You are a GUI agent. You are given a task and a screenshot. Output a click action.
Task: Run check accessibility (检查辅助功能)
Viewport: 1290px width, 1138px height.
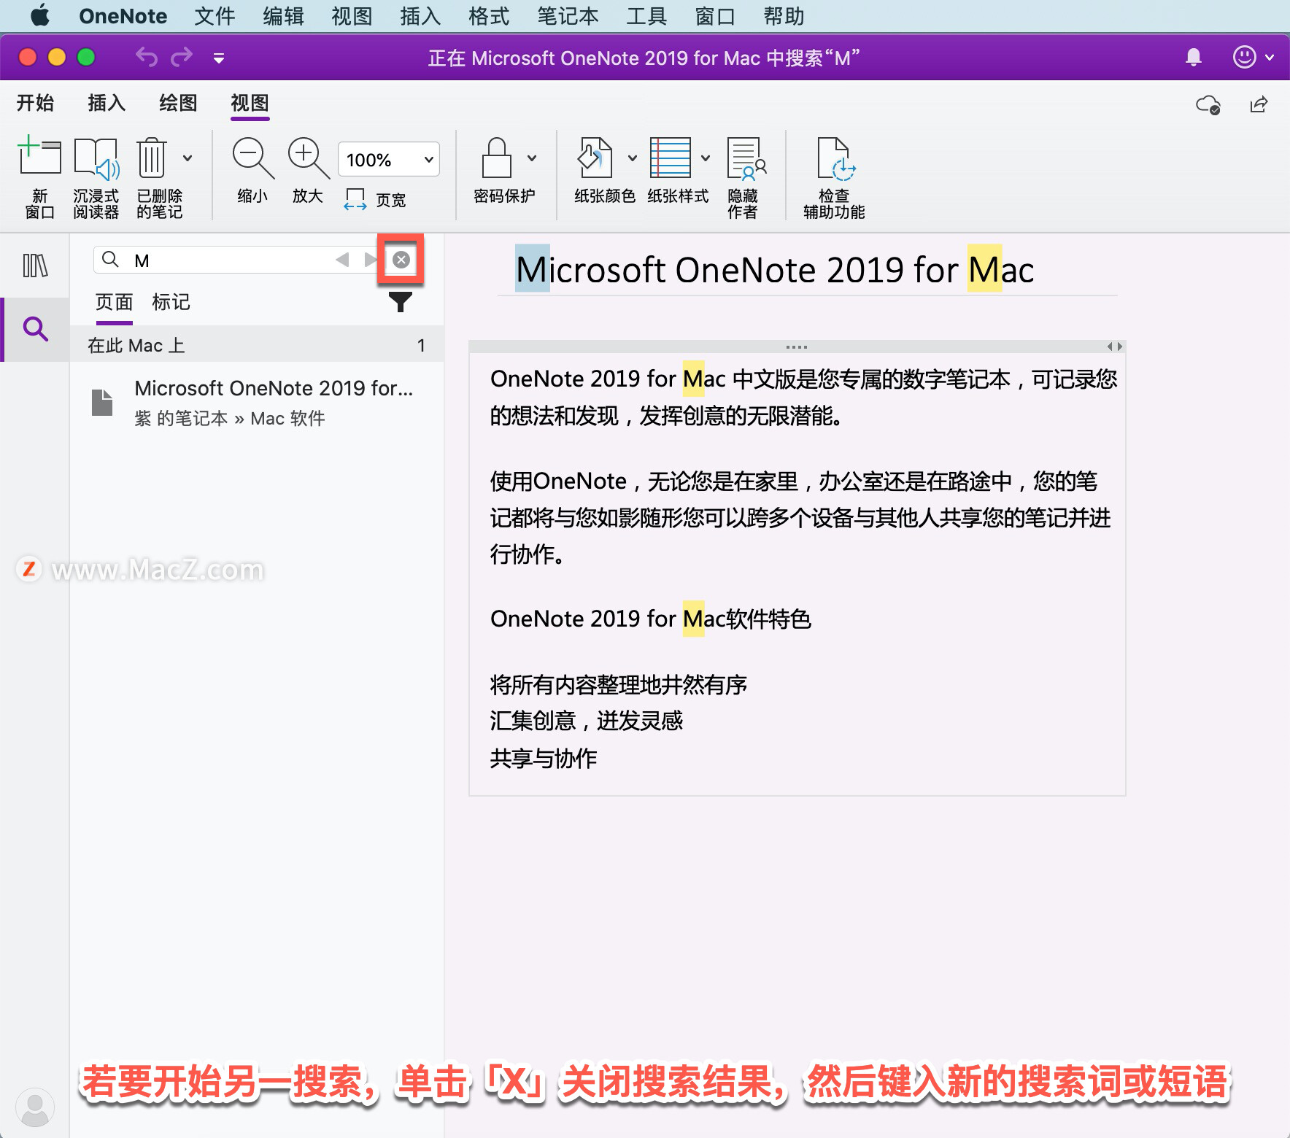(834, 177)
